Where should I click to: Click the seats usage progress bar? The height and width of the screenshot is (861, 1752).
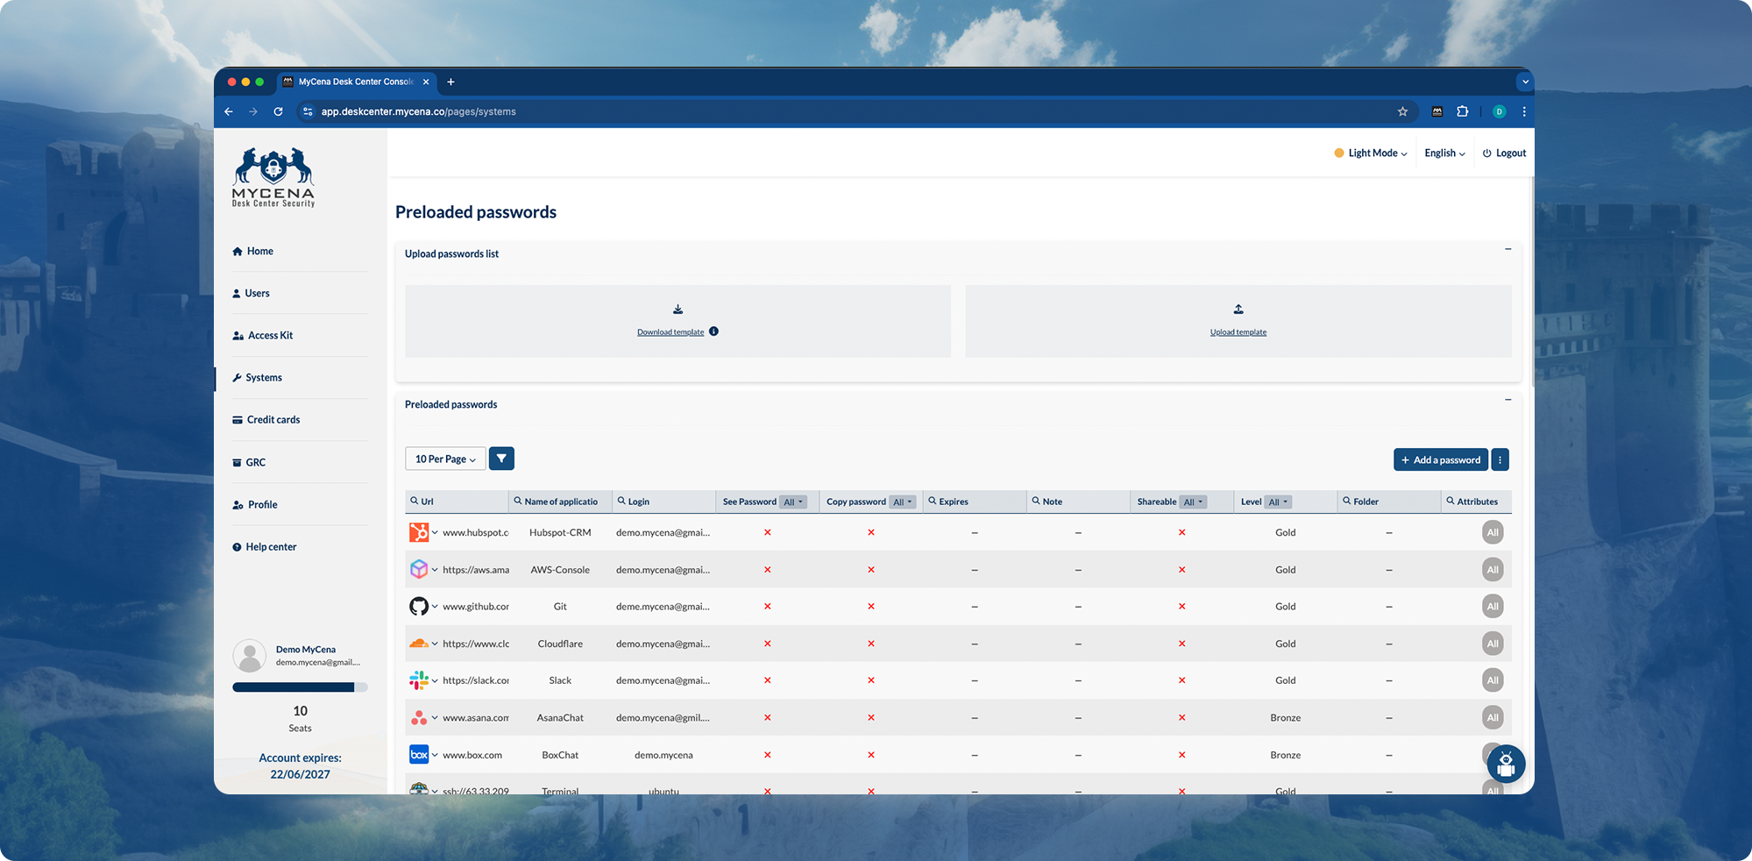[300, 687]
